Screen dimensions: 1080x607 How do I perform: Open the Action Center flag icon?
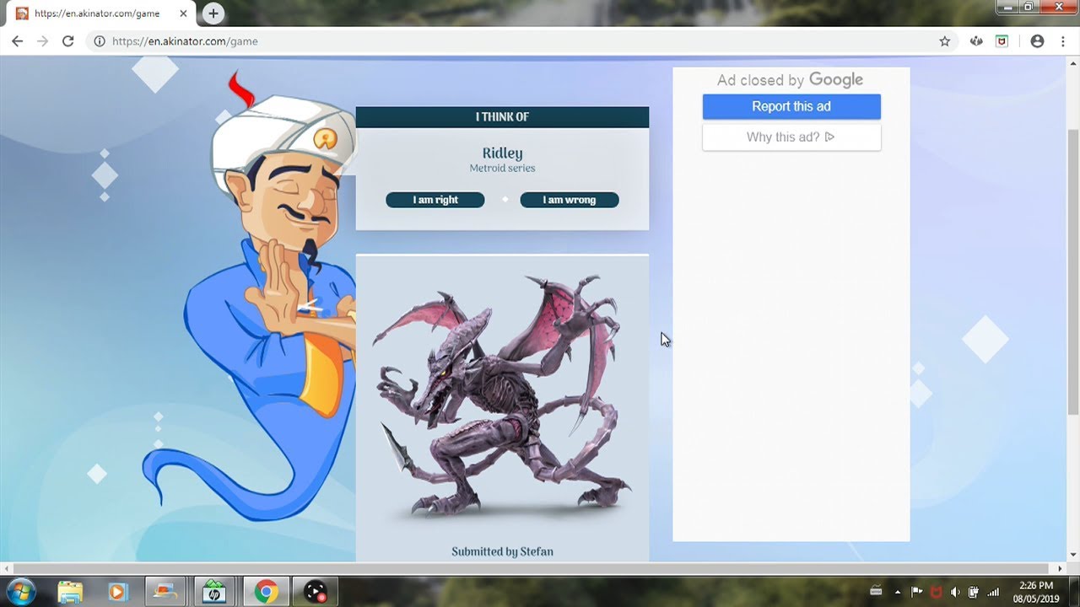[x=916, y=592]
